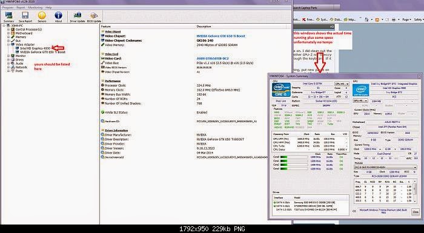Screen dimensions: 424x233
Task: Click the Core3 usage bar
Action: 294,169
